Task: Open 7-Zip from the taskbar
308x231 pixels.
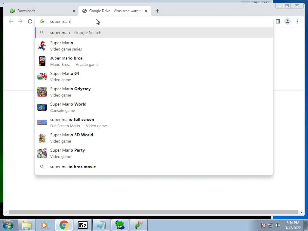Action: [83, 225]
